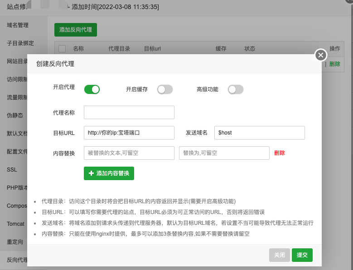This screenshot has height=270, width=353.
Task: Click the gray 关闭 button
Action: 279,255
